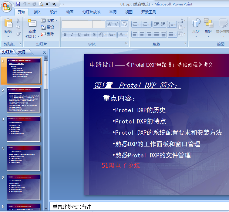Open the Text Direction option
This screenshot has height=212, width=229.
(182, 20)
